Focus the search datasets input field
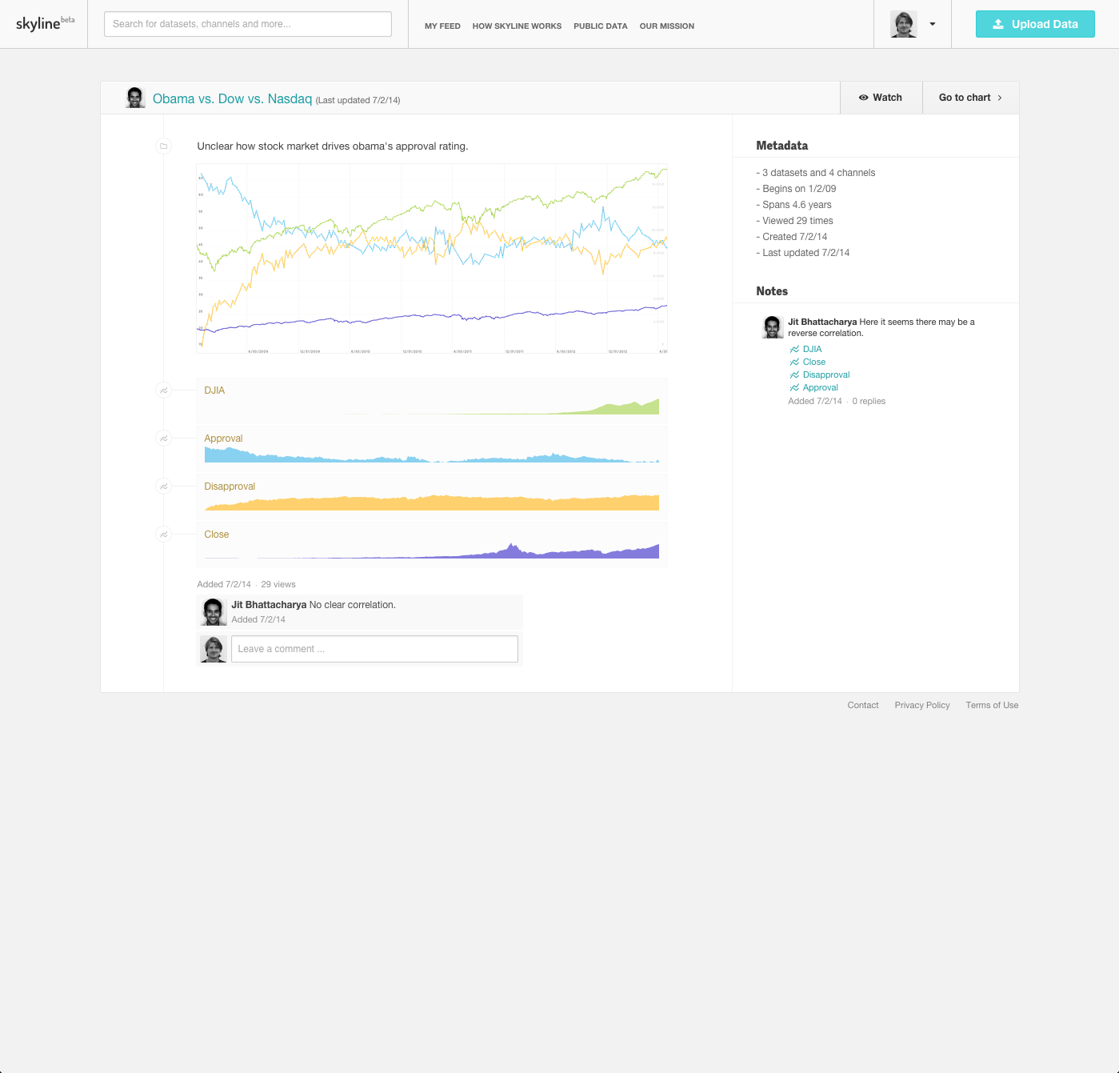 [x=248, y=24]
